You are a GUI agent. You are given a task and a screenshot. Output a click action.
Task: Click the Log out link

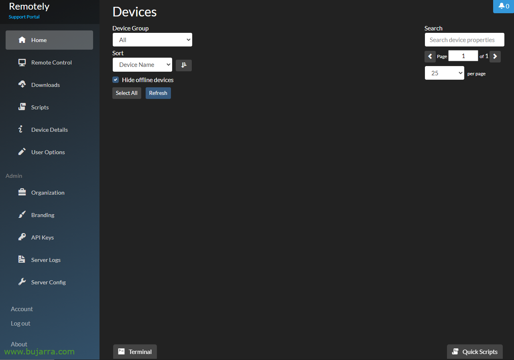[20, 323]
